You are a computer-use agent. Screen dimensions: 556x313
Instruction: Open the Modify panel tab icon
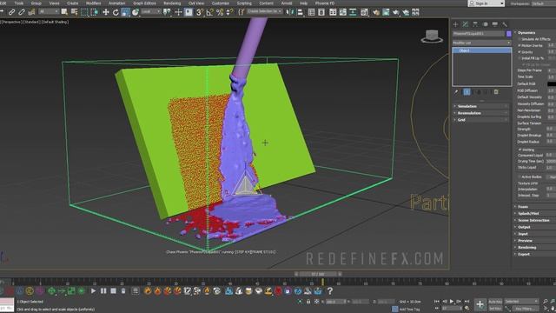(466, 24)
